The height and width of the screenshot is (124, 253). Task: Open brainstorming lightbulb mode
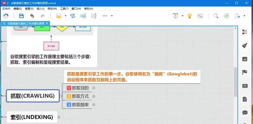pos(190,16)
